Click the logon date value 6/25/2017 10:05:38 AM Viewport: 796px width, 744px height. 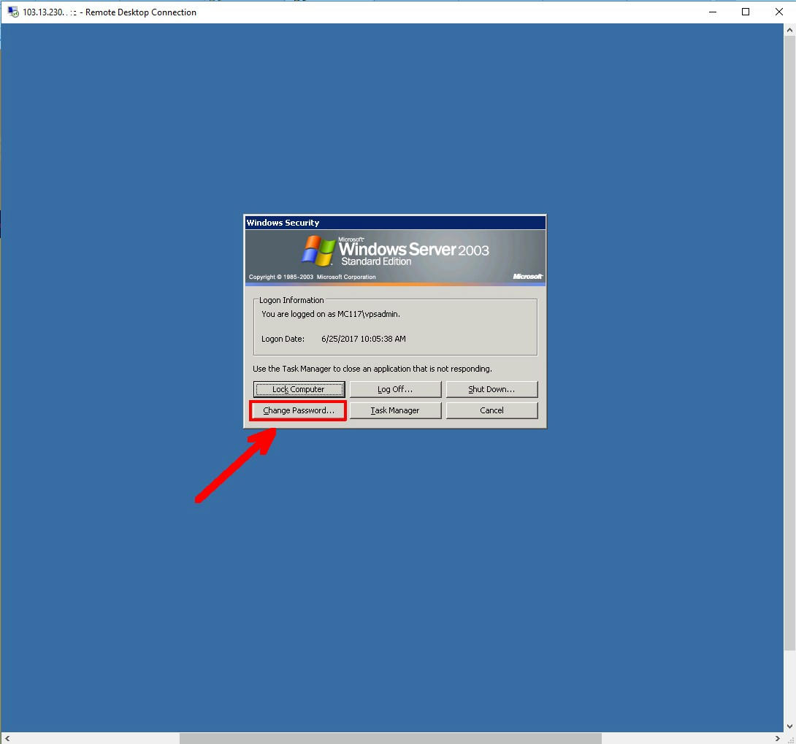click(x=364, y=339)
